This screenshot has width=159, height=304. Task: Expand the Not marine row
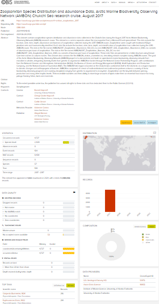click(x=38, y=207)
